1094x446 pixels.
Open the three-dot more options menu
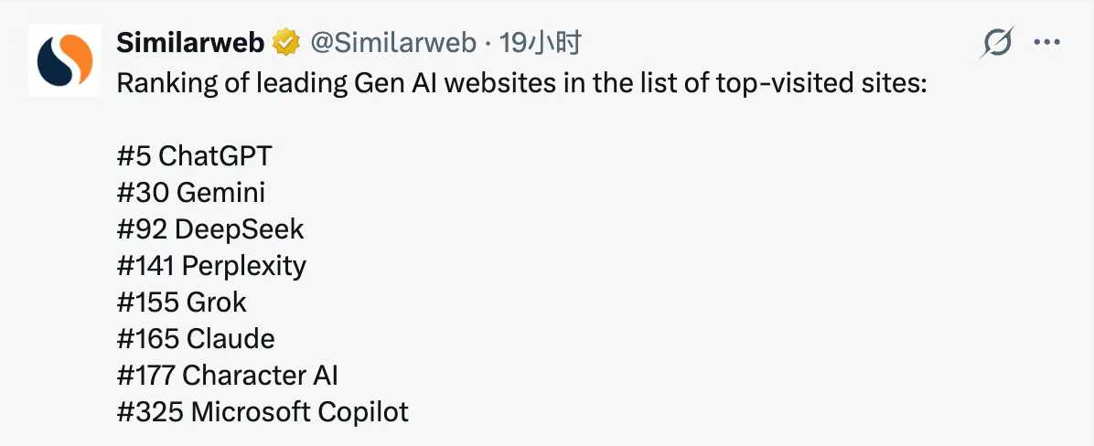click(1046, 43)
